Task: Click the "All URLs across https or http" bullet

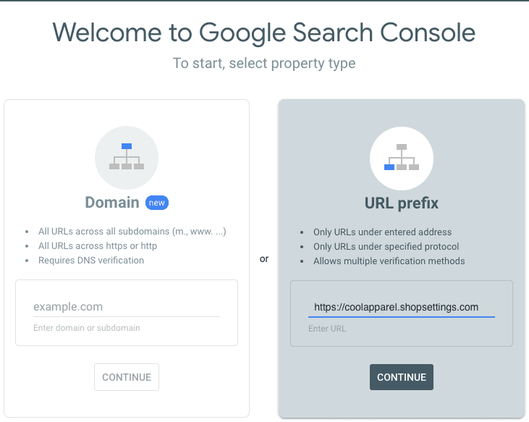Action: tap(98, 246)
